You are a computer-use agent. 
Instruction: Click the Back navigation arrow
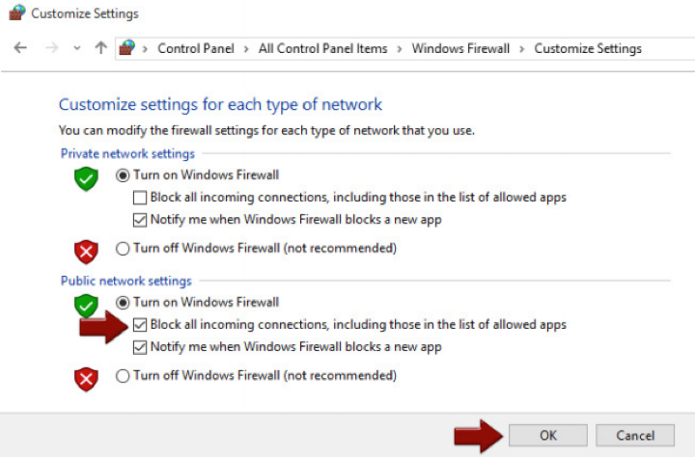(x=21, y=48)
